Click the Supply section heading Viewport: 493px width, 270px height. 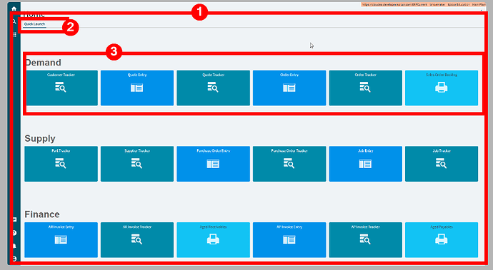(x=40, y=138)
